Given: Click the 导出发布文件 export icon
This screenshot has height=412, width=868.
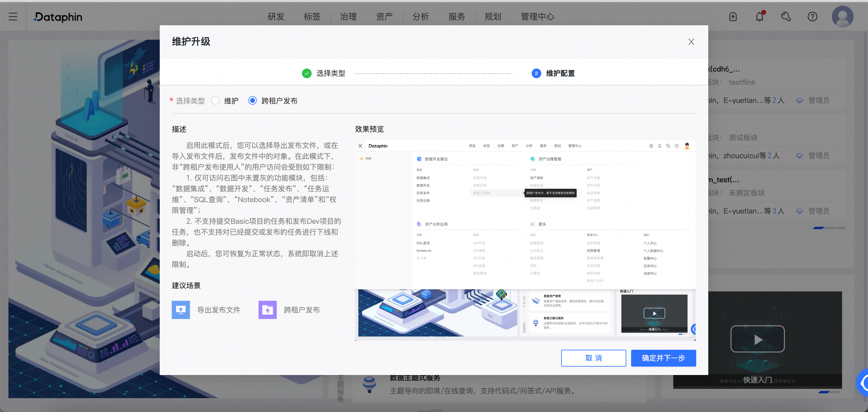Looking at the screenshot, I should tap(181, 309).
